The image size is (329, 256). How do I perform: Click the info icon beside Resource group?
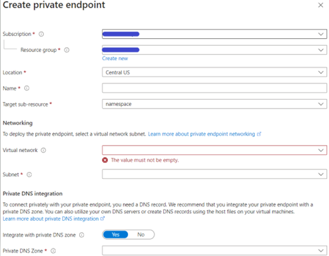67,50
